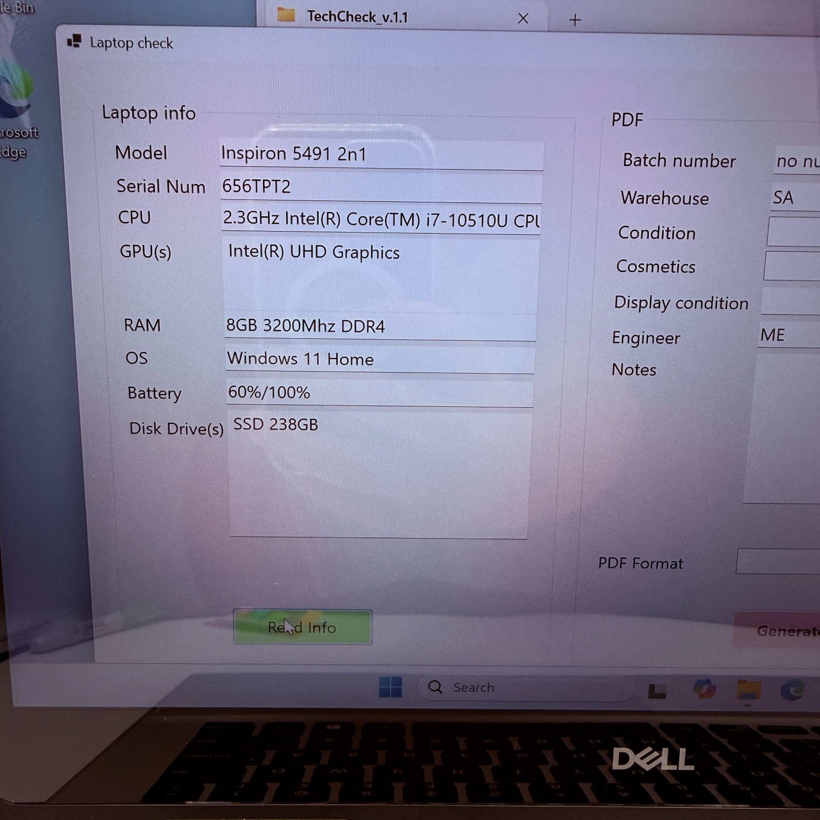Click the Battery label
The height and width of the screenshot is (820, 820).
pyautogui.click(x=154, y=393)
